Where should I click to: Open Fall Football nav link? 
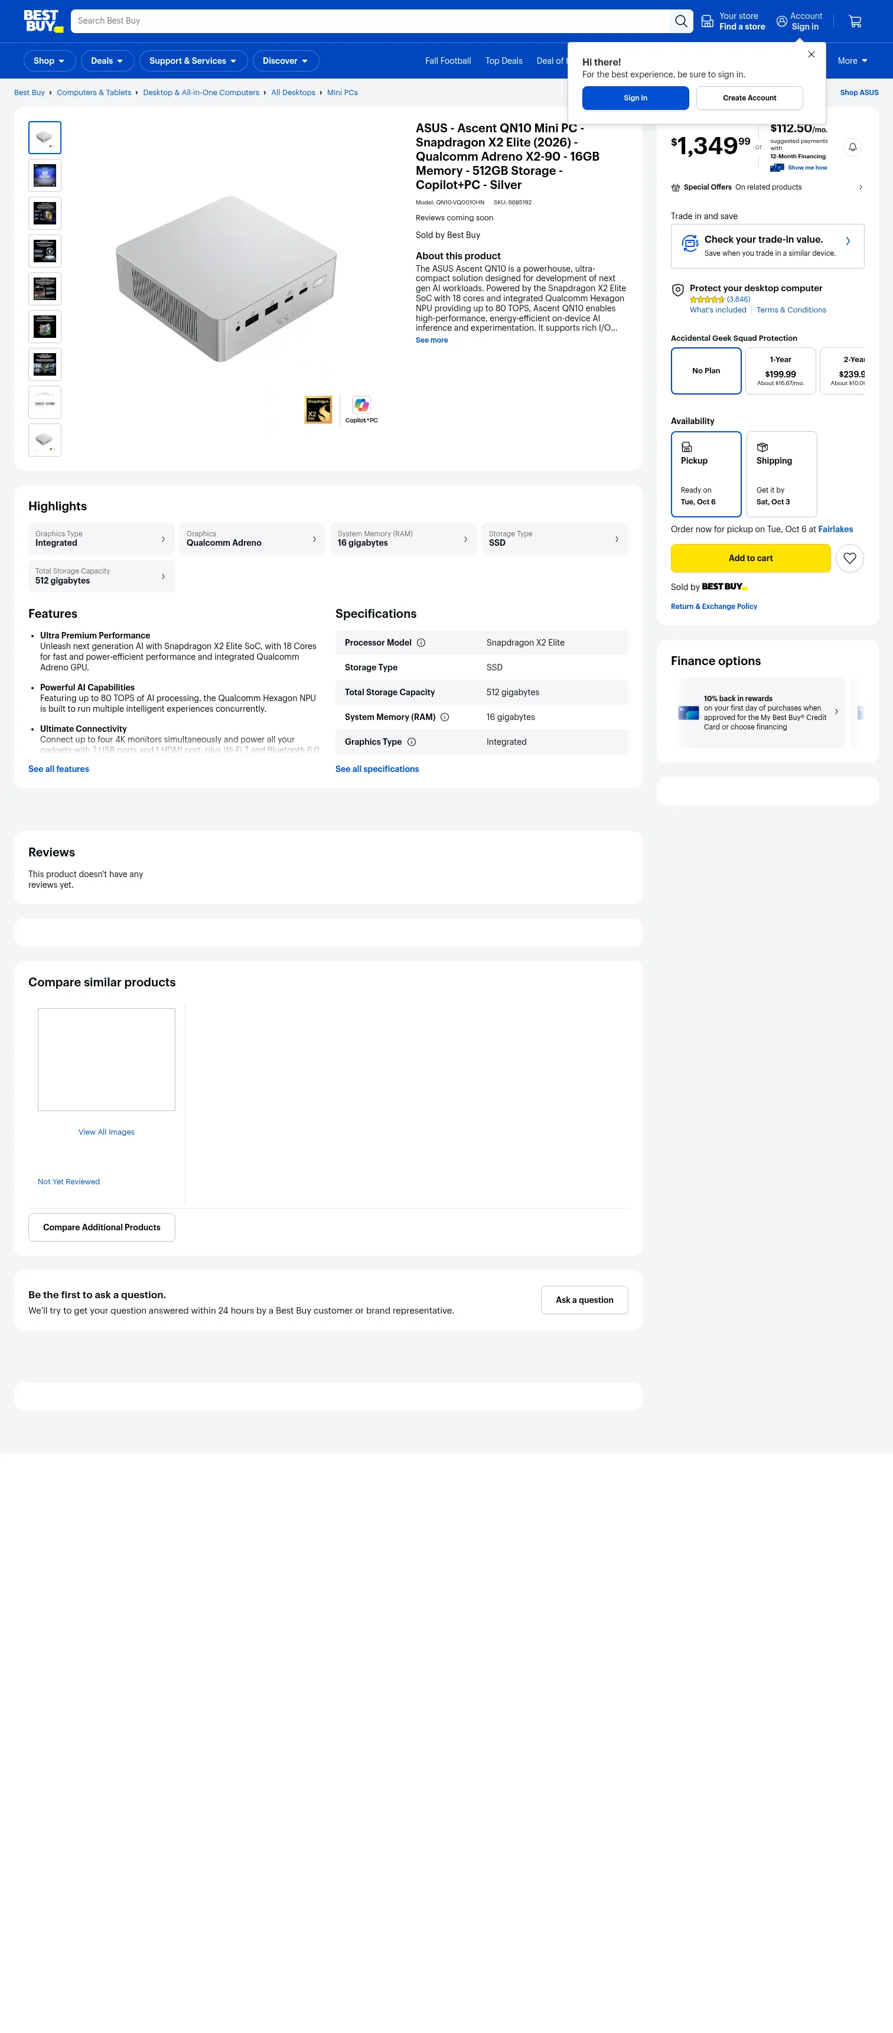point(447,61)
